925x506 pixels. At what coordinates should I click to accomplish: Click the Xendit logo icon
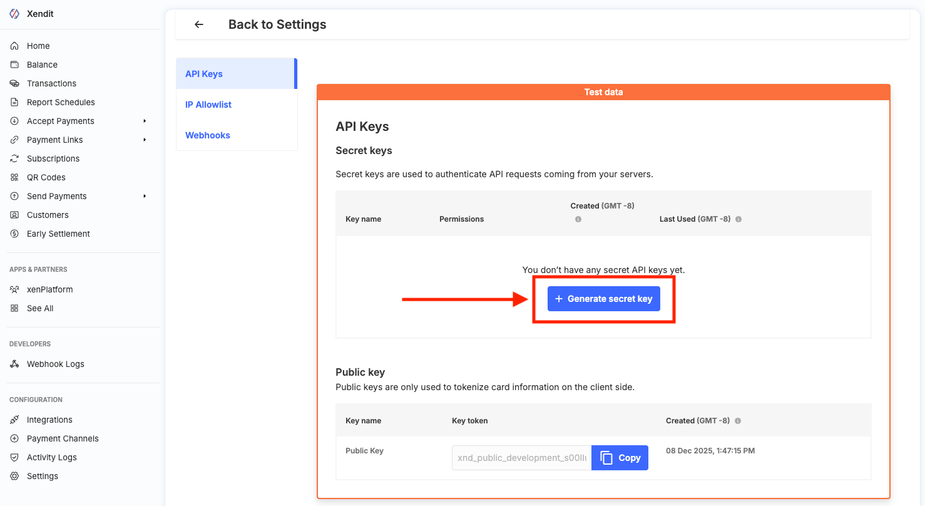14,14
